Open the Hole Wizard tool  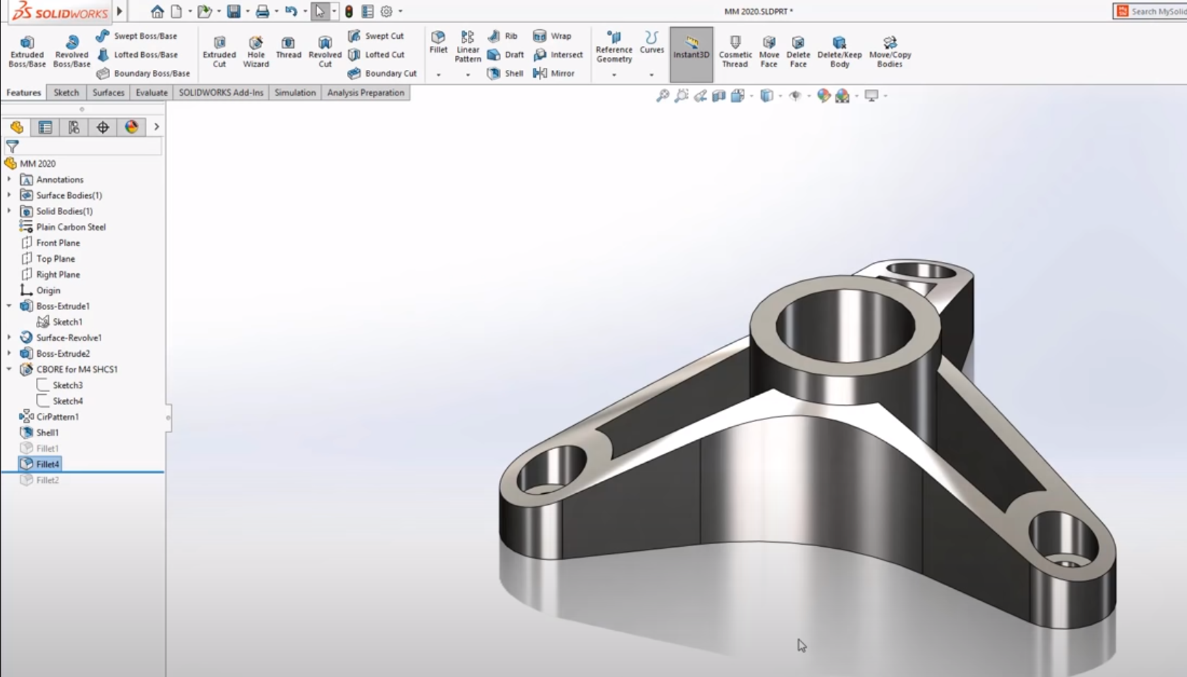coord(255,50)
